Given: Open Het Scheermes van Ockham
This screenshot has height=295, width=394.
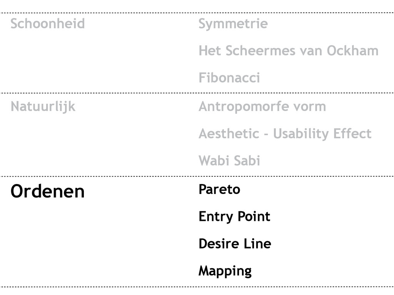Looking at the screenshot, I should [289, 51].
